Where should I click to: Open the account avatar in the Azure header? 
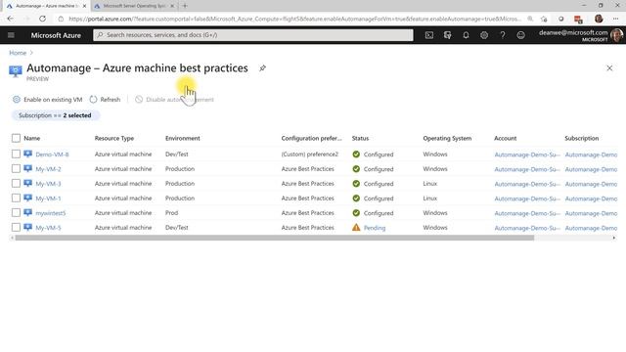click(x=617, y=35)
